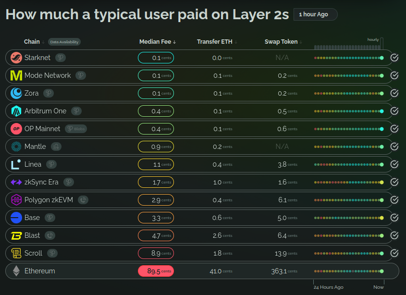Click the Scroll chain logo icon
Image resolution: width=406 pixels, height=295 pixels.
[x=16, y=253]
